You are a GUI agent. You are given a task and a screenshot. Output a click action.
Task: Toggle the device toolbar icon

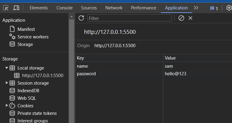coord(16,8)
